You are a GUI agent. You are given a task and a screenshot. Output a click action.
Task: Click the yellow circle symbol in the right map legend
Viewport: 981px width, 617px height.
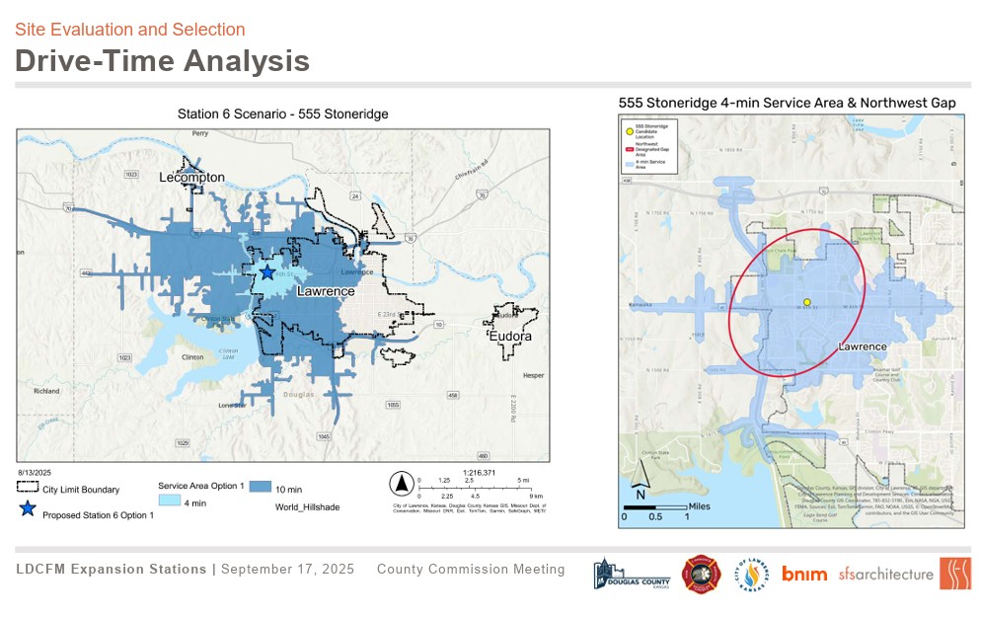coord(630,131)
